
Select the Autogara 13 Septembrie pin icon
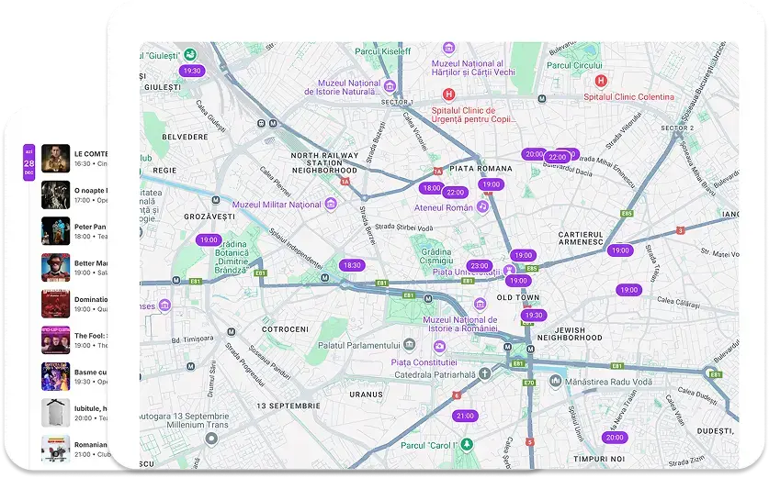click(211, 439)
